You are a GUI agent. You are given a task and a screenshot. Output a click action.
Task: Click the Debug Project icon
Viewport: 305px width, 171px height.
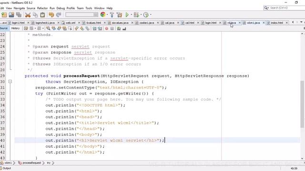click(x=136, y=15)
